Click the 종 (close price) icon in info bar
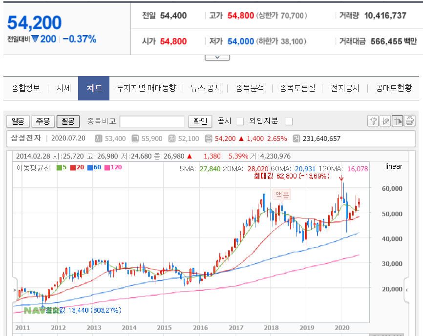This screenshot has height=336, width=423. (x=209, y=138)
